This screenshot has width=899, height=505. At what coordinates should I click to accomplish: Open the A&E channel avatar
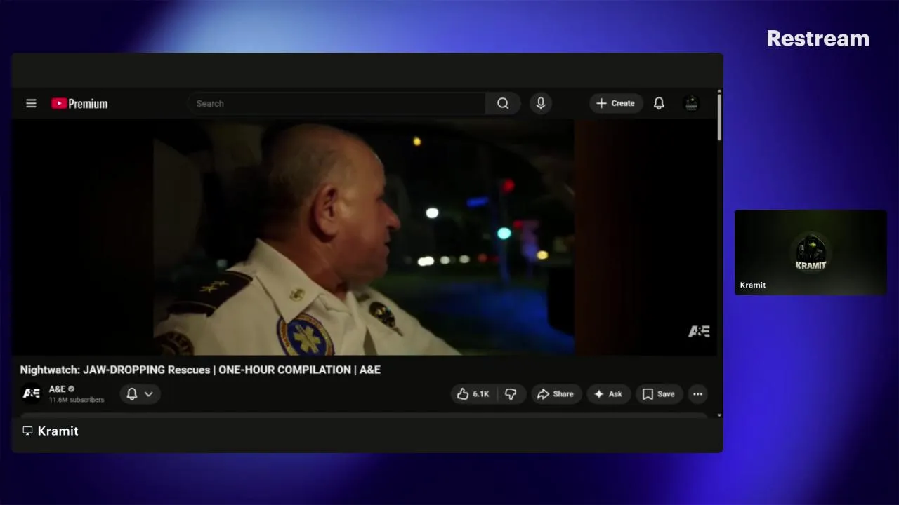[x=31, y=393]
